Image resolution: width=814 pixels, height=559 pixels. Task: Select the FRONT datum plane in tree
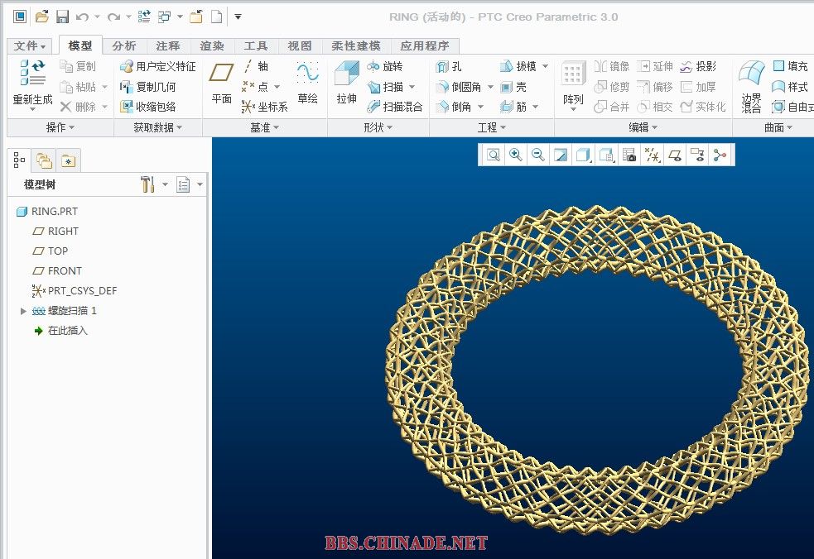(x=64, y=271)
